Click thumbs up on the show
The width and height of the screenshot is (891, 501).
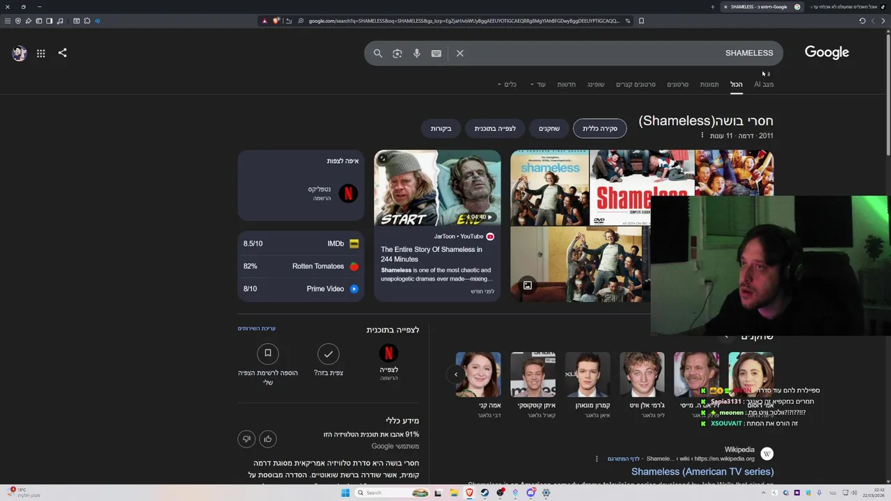tap(268, 438)
